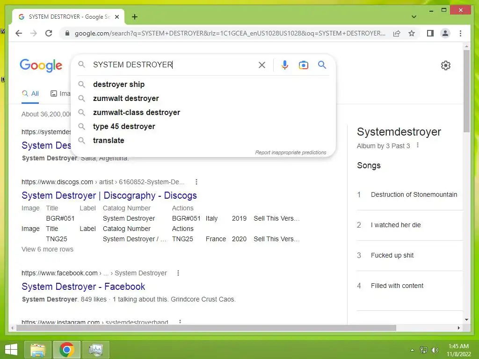Click the blue search magnifier button
The height and width of the screenshot is (359, 479).
pos(322,65)
